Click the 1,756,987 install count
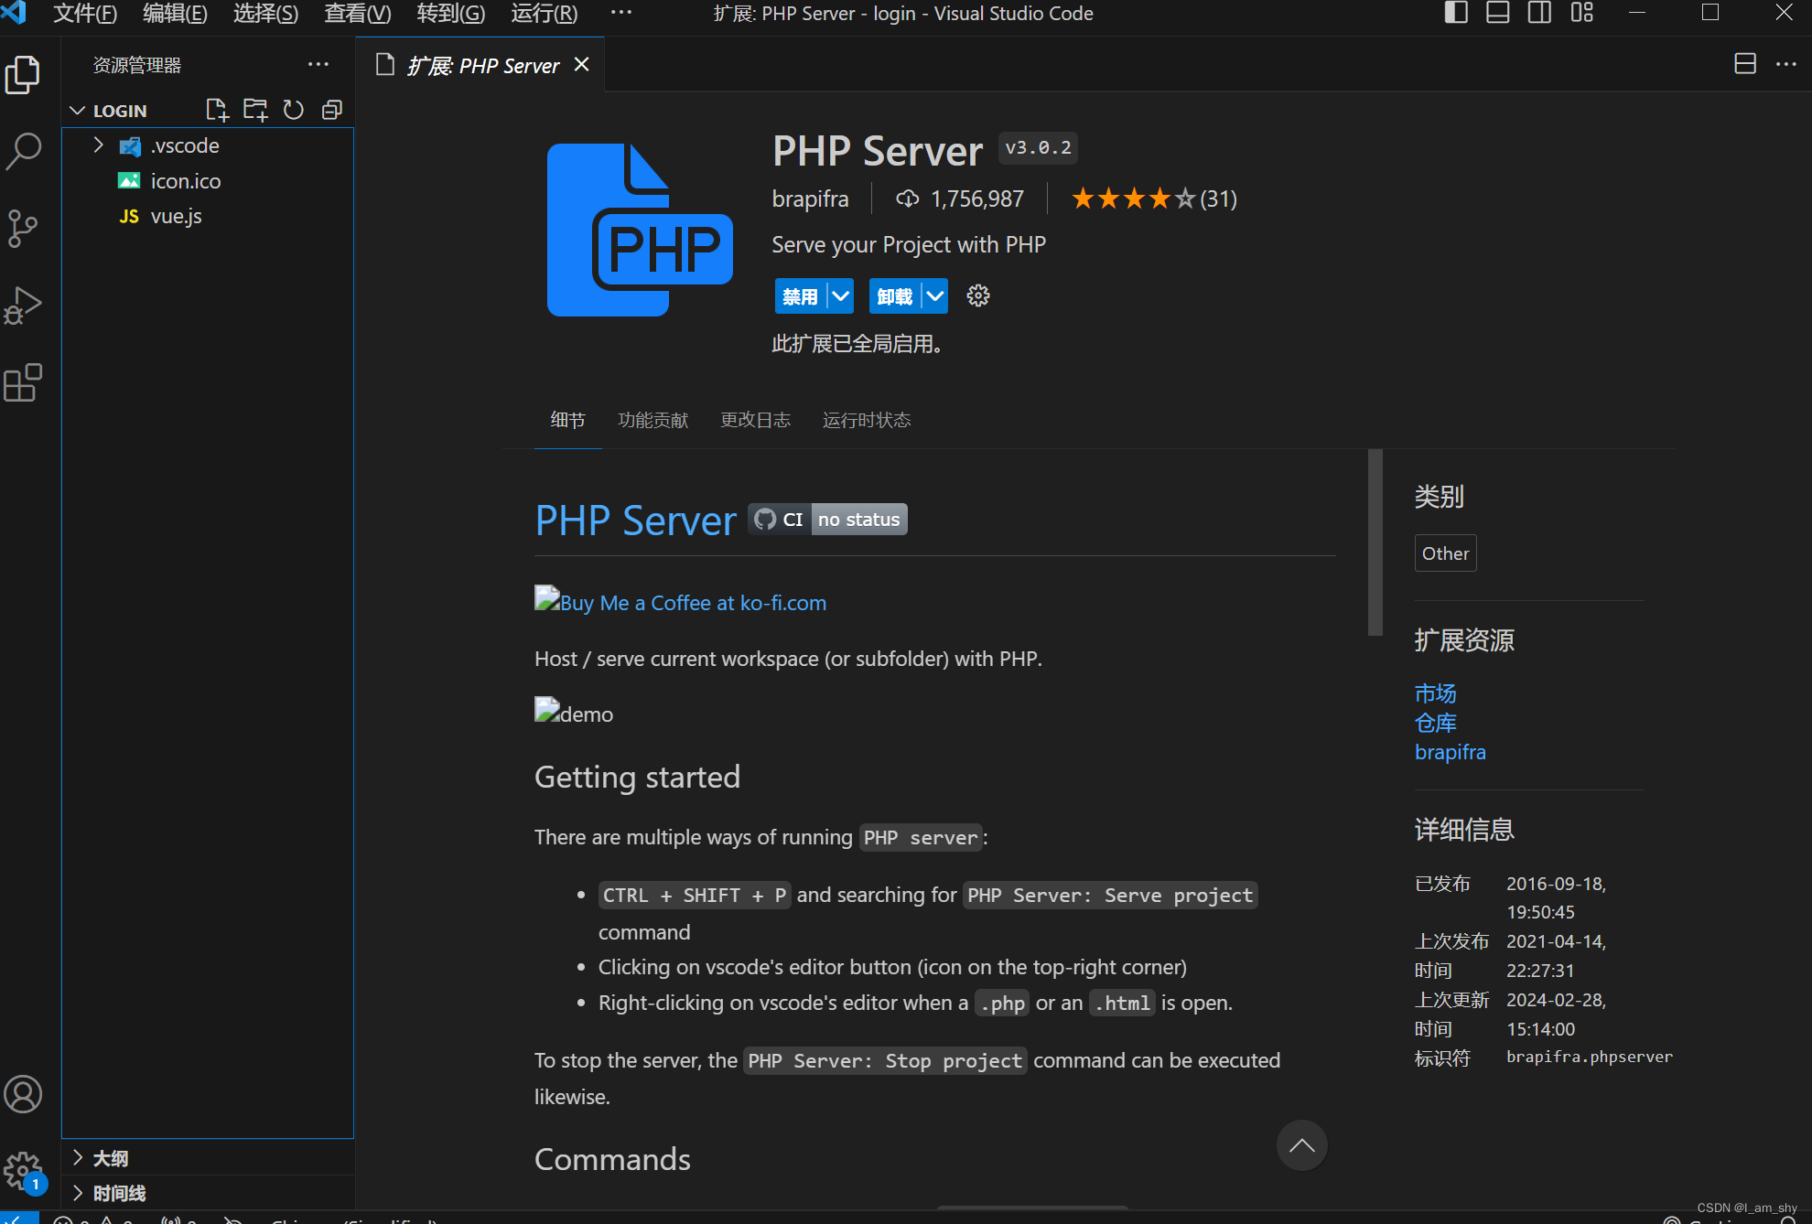The image size is (1812, 1224). point(960,199)
